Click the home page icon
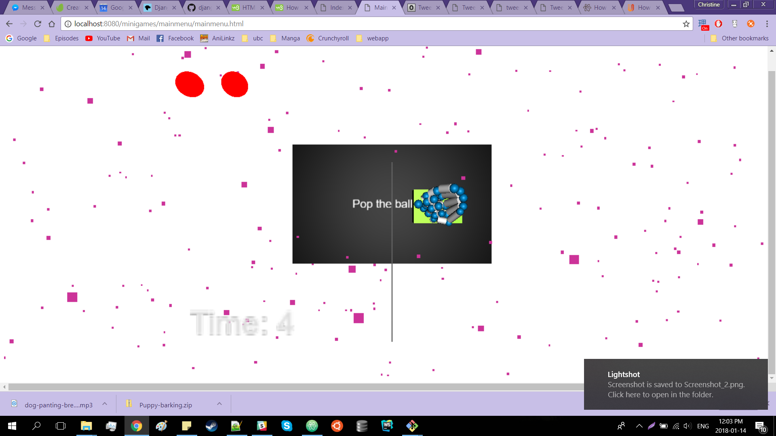 52,24
